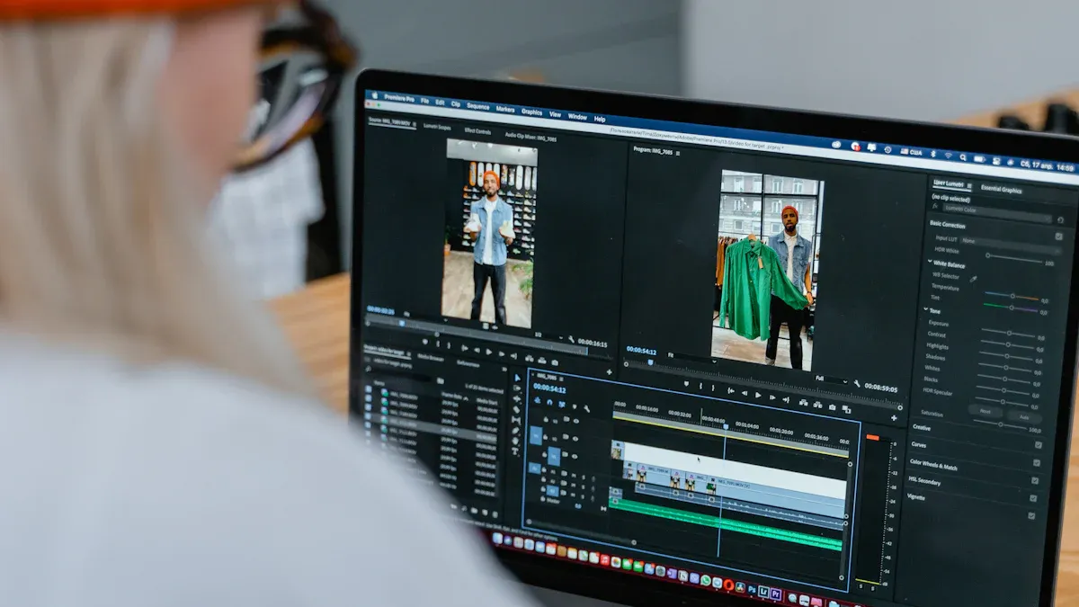This screenshot has width=1079, height=607.
Task: Switch to Effect Controls tab
Action: click(x=477, y=131)
